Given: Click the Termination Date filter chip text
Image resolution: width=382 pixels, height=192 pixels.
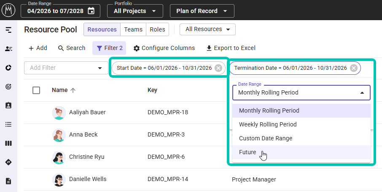Looking at the screenshot, I should pos(291,68).
